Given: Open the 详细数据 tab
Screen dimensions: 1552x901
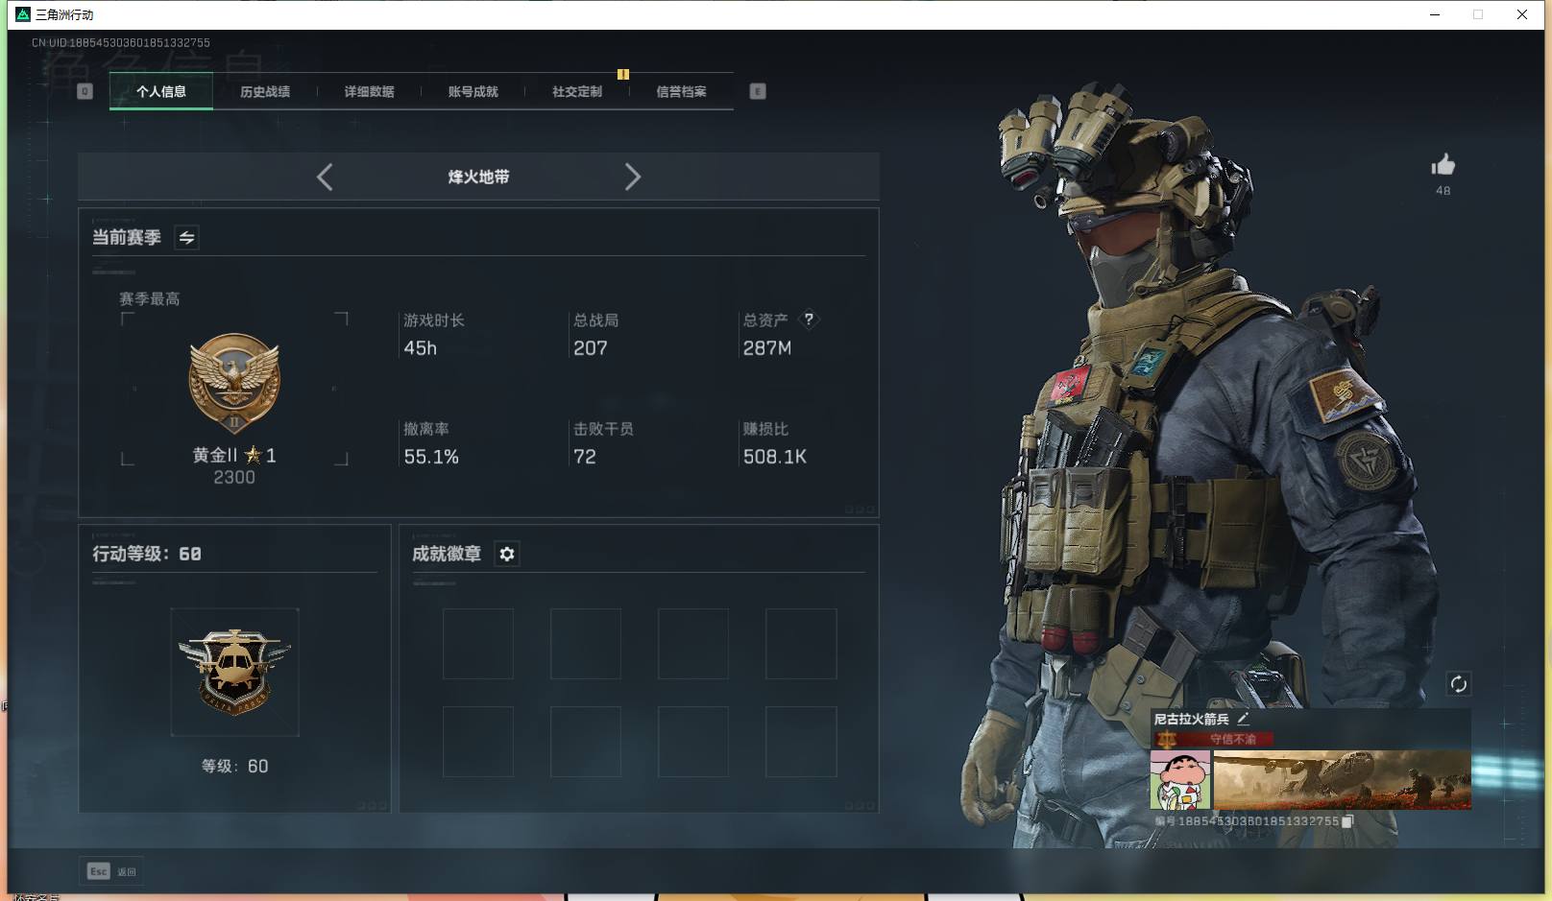Looking at the screenshot, I should 369,91.
